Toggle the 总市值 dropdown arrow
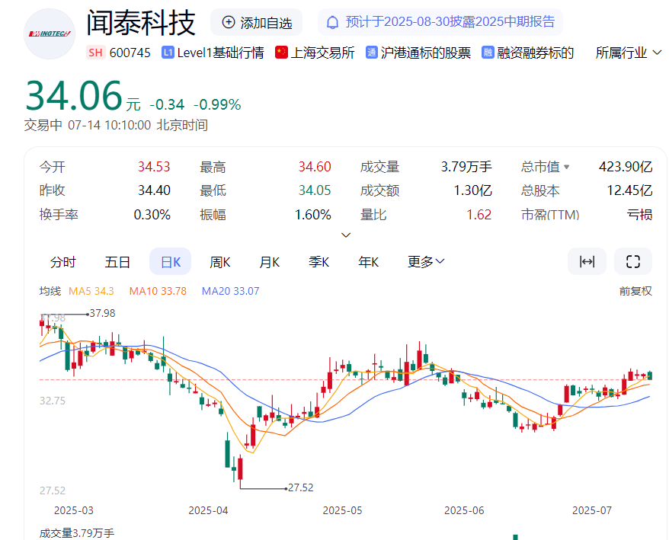Screen dimensions: 669x540 tap(566, 168)
